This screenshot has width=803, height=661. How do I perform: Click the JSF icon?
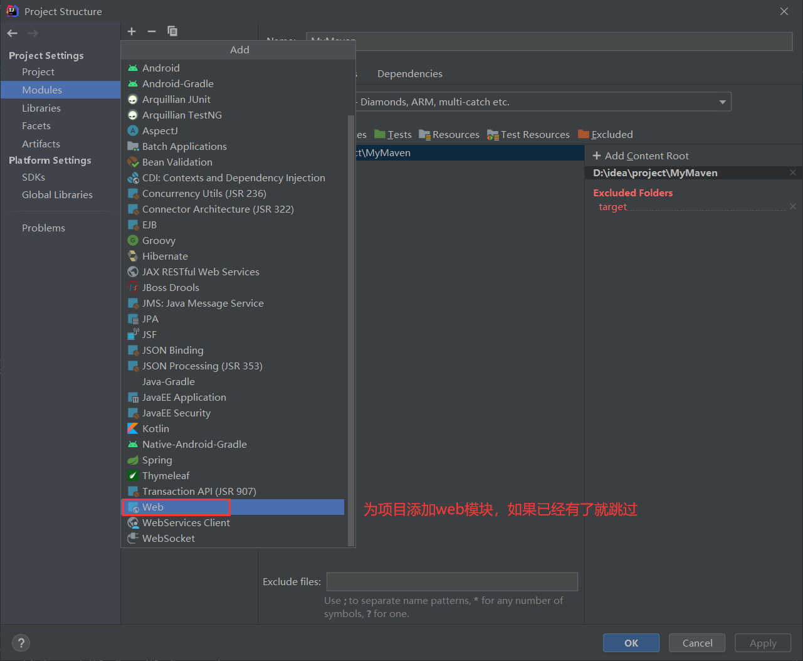pyautogui.click(x=133, y=334)
